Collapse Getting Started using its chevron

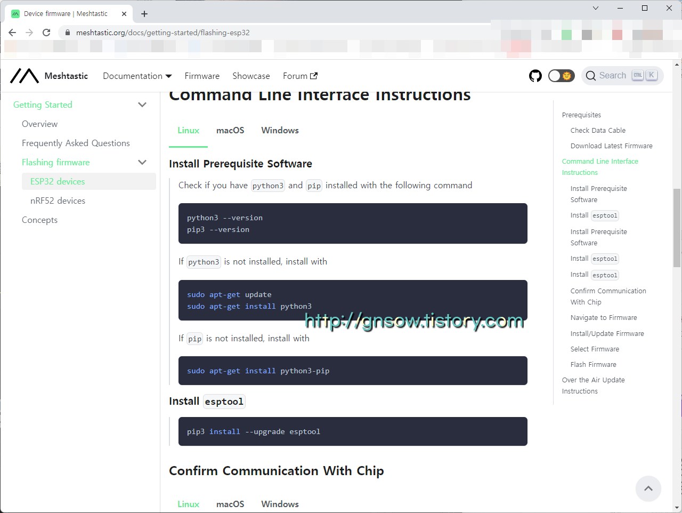tap(142, 105)
